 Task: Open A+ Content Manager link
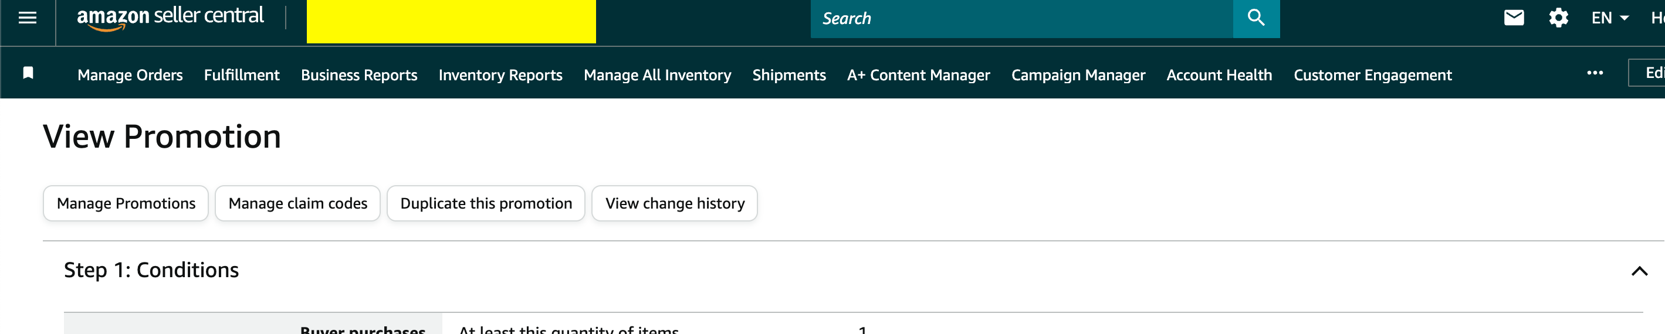click(918, 75)
